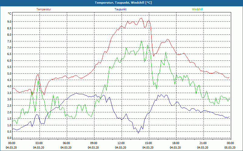The image size is (243, 151).
Task: Click the °C unit label above the y-axis
Action: click(x=9, y=14)
